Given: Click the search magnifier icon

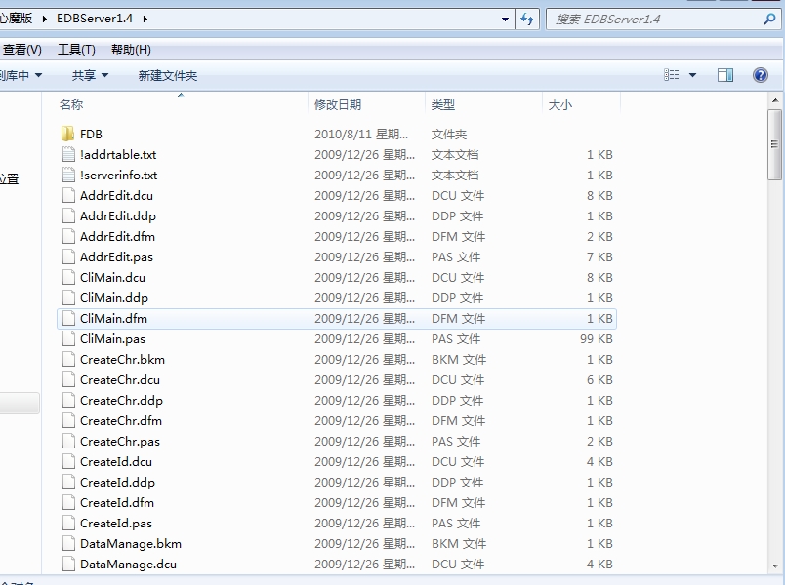Looking at the screenshot, I should (x=769, y=19).
